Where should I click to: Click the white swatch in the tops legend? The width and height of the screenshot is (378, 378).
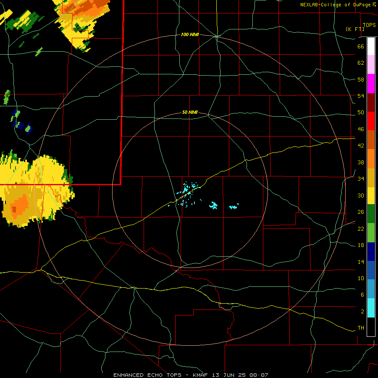371,46
